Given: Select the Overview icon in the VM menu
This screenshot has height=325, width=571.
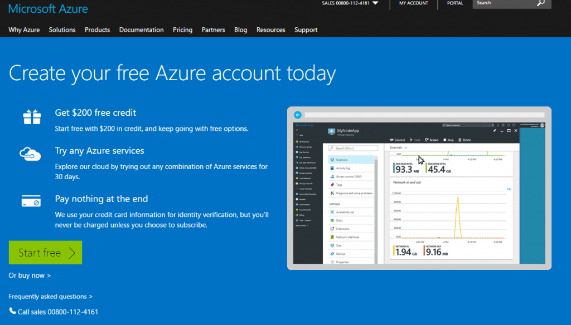Looking at the screenshot, I should [331, 160].
